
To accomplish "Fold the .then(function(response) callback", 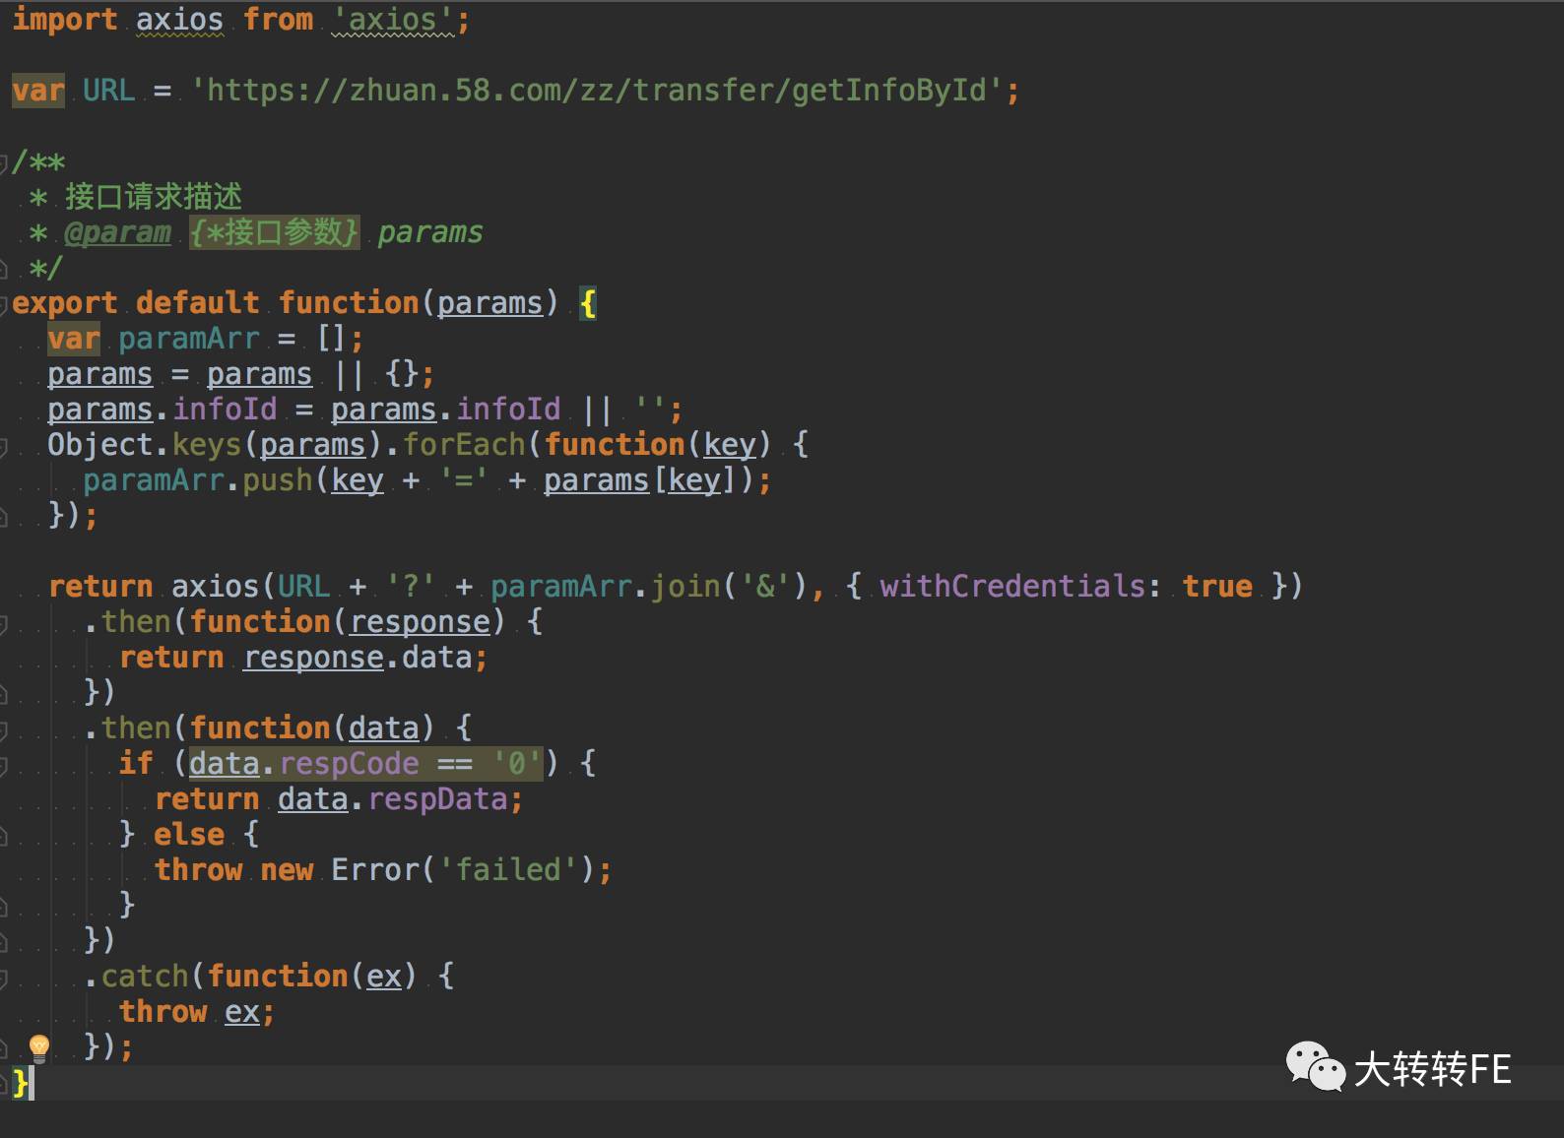I will point(4,623).
